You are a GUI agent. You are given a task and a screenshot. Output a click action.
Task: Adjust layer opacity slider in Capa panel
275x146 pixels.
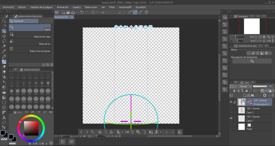260,86
